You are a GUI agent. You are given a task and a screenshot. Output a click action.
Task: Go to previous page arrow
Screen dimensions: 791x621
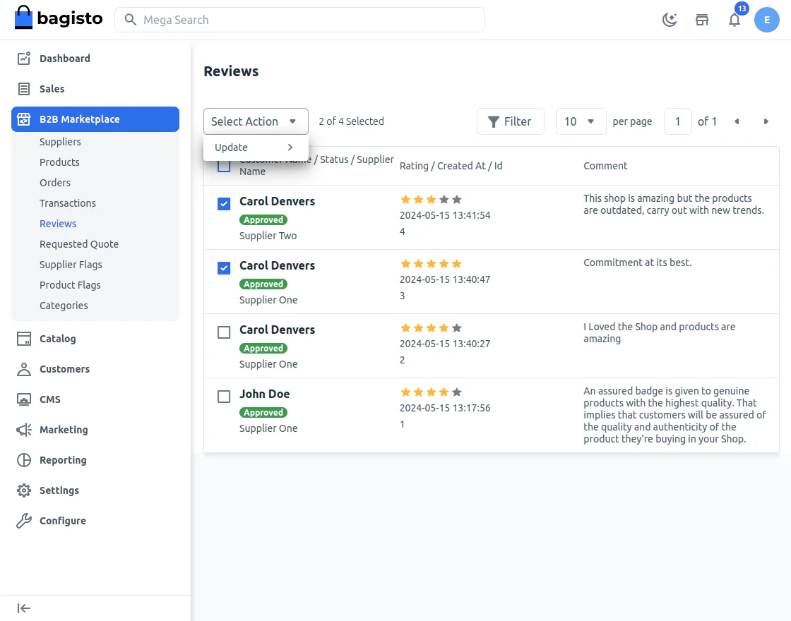[x=737, y=121]
